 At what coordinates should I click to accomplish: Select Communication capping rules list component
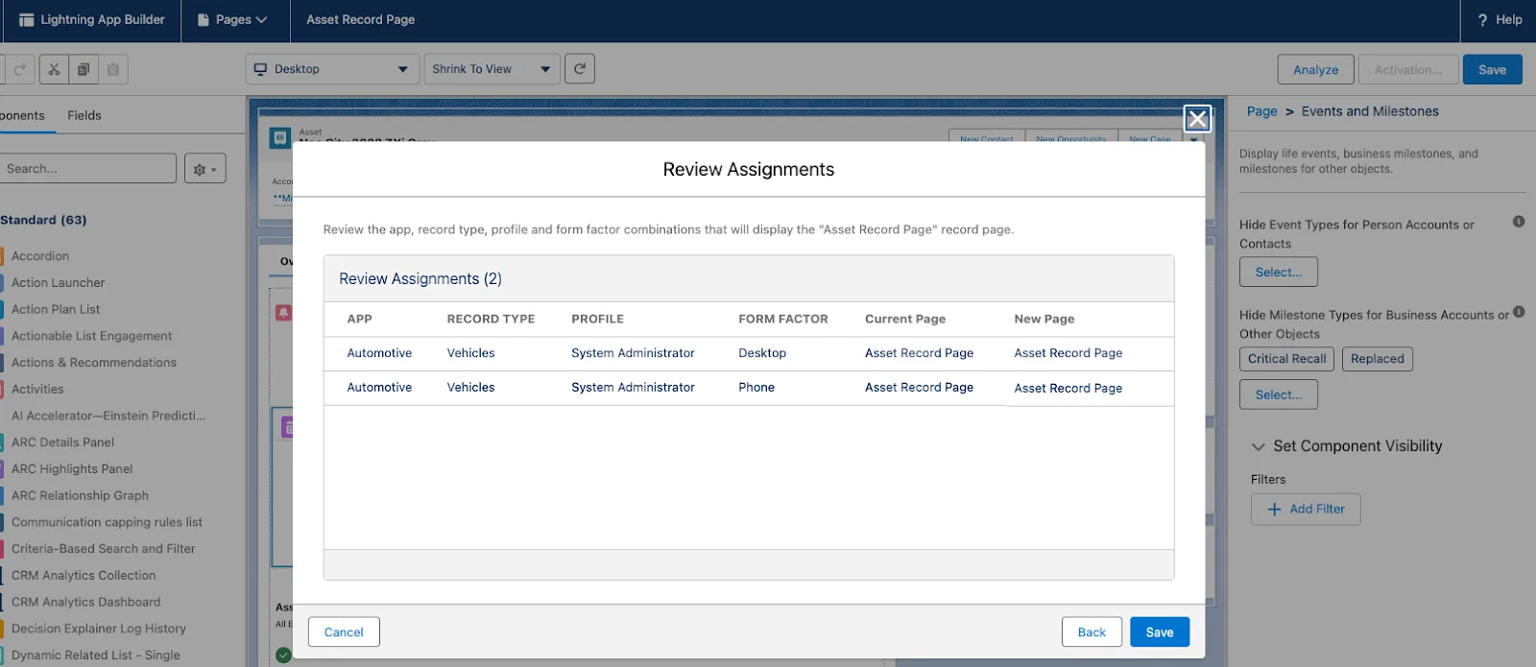click(x=107, y=522)
